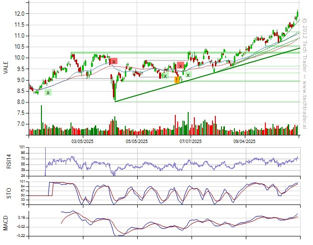Click the tallest green volume bar
Image resolution: width=313 pixels, height=245 pixels.
tap(41, 120)
